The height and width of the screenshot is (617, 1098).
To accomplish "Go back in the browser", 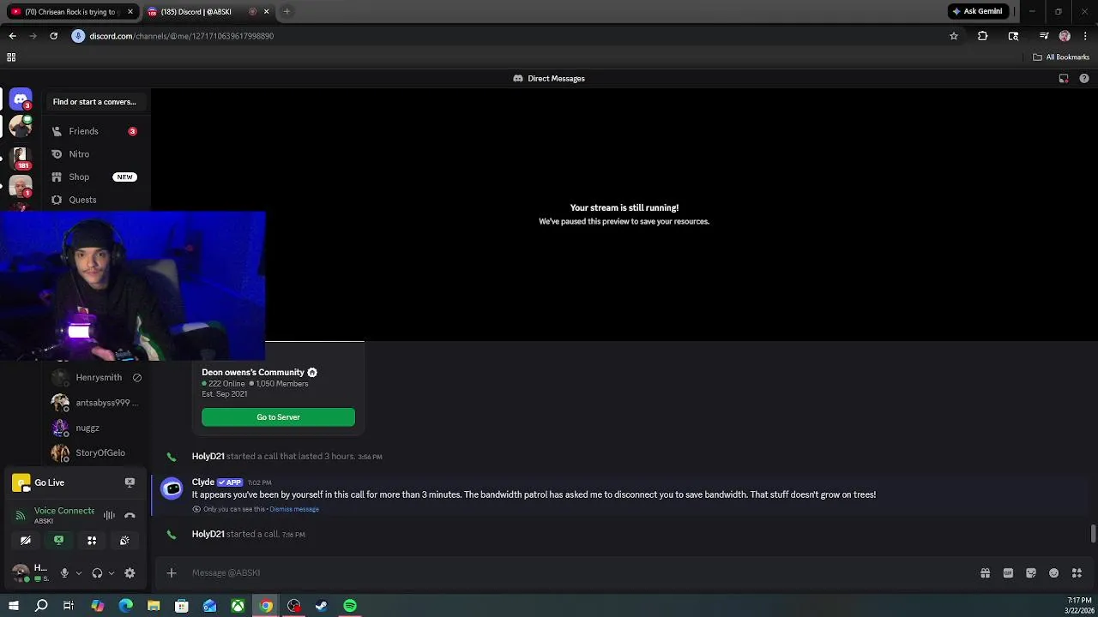I will click(12, 36).
